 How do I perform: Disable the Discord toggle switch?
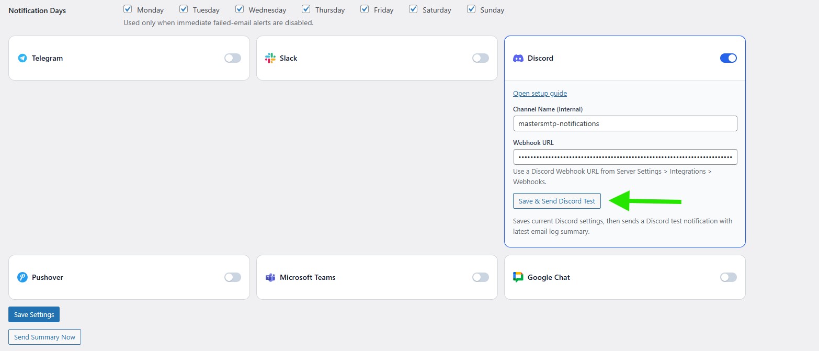[729, 58]
